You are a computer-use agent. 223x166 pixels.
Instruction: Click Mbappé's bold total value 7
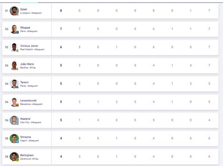coord(61,29)
